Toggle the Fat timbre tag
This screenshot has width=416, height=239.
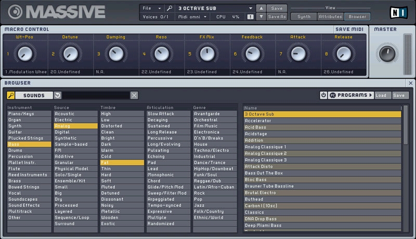[x=122, y=163]
